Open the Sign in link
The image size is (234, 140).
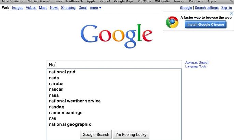[x=226, y=8]
